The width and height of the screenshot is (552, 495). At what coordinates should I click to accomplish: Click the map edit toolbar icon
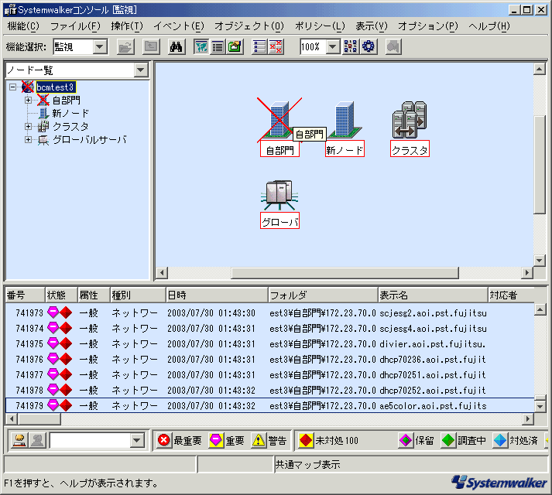235,46
